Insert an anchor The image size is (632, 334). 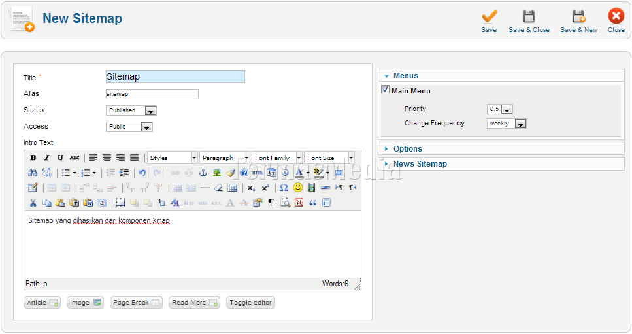(203, 173)
